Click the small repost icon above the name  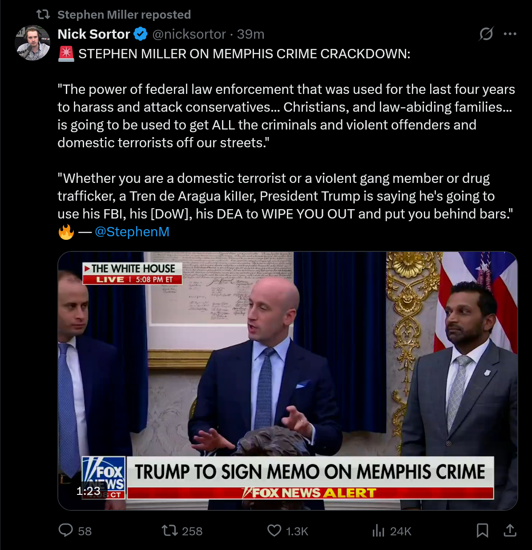coord(43,15)
